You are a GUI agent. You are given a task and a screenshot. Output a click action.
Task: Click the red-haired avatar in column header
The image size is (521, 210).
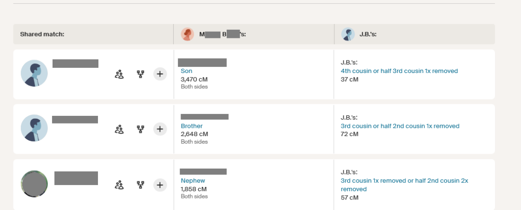tap(187, 34)
